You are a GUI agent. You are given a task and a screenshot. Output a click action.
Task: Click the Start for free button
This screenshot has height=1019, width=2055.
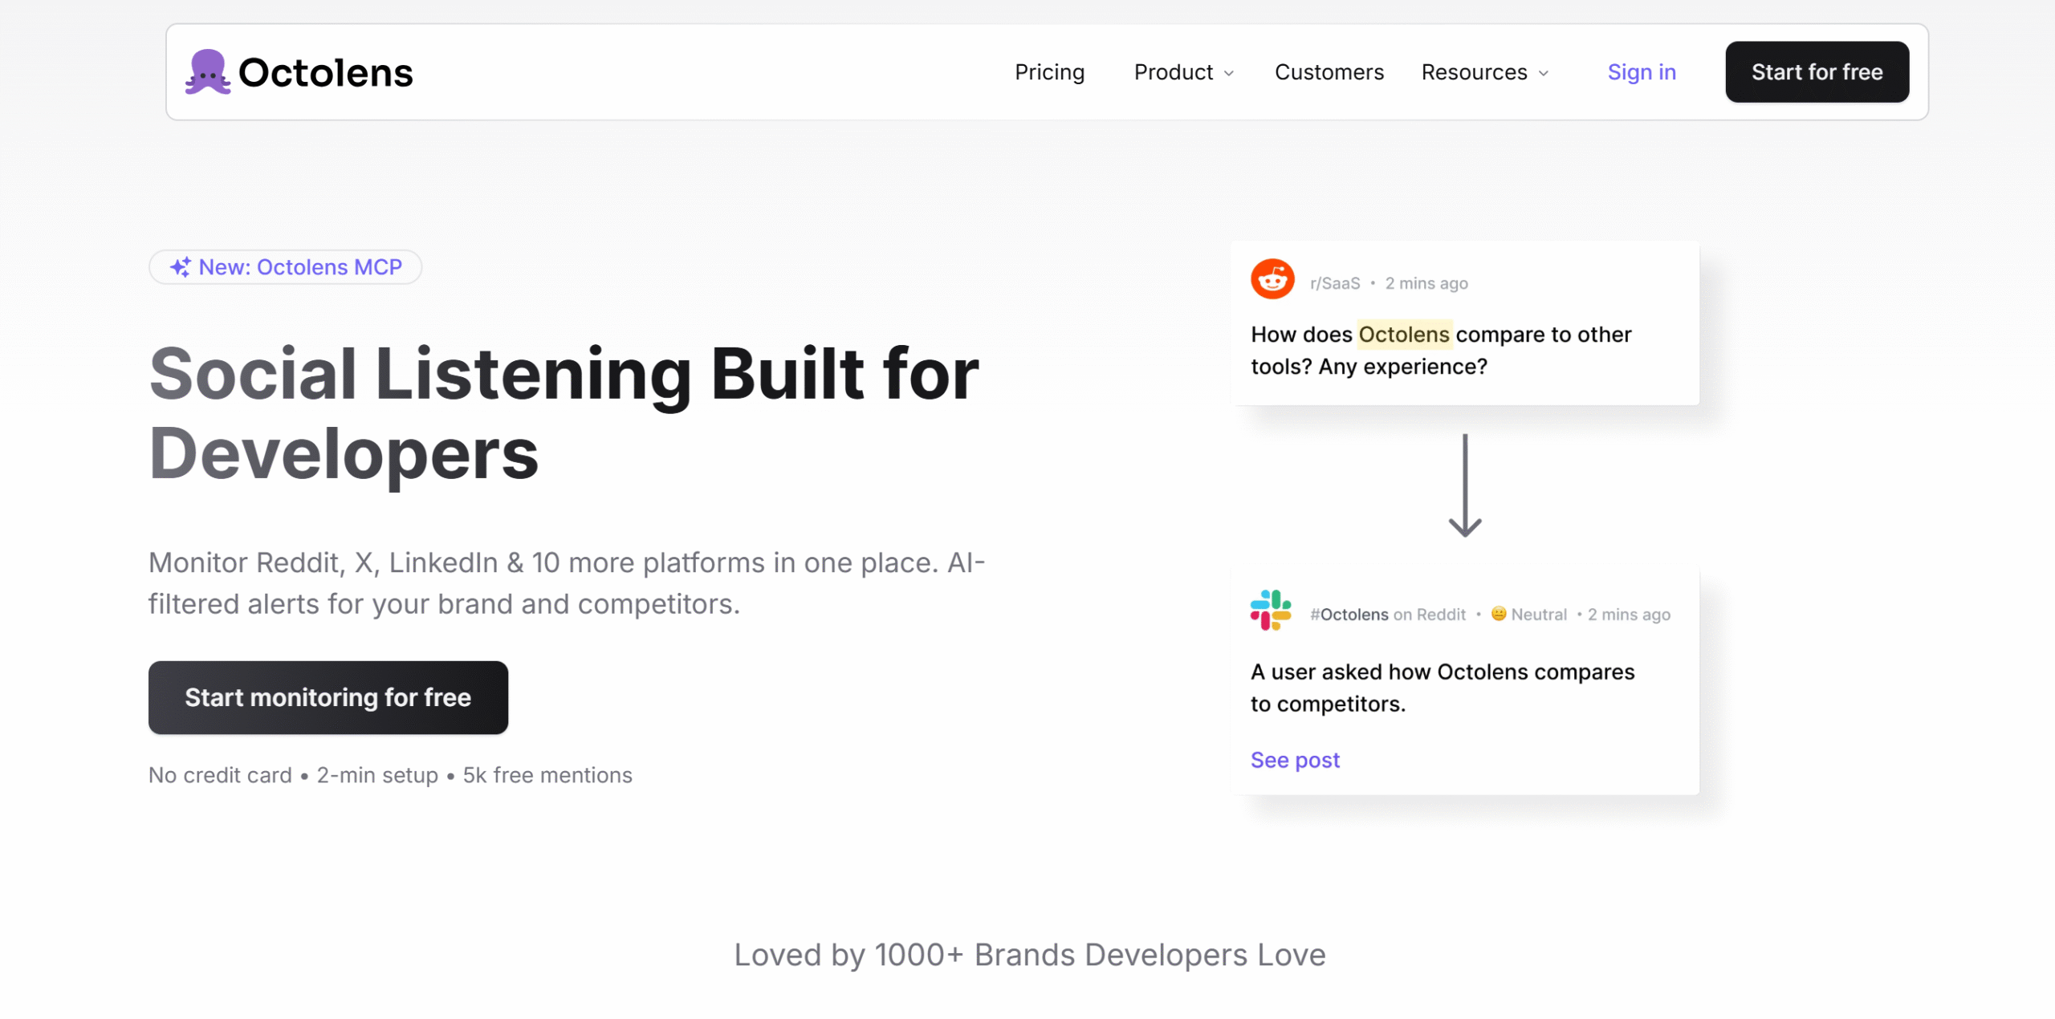pyautogui.click(x=1817, y=72)
